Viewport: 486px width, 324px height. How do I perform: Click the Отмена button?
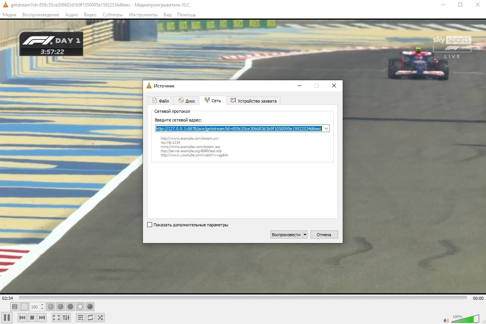[324, 235]
